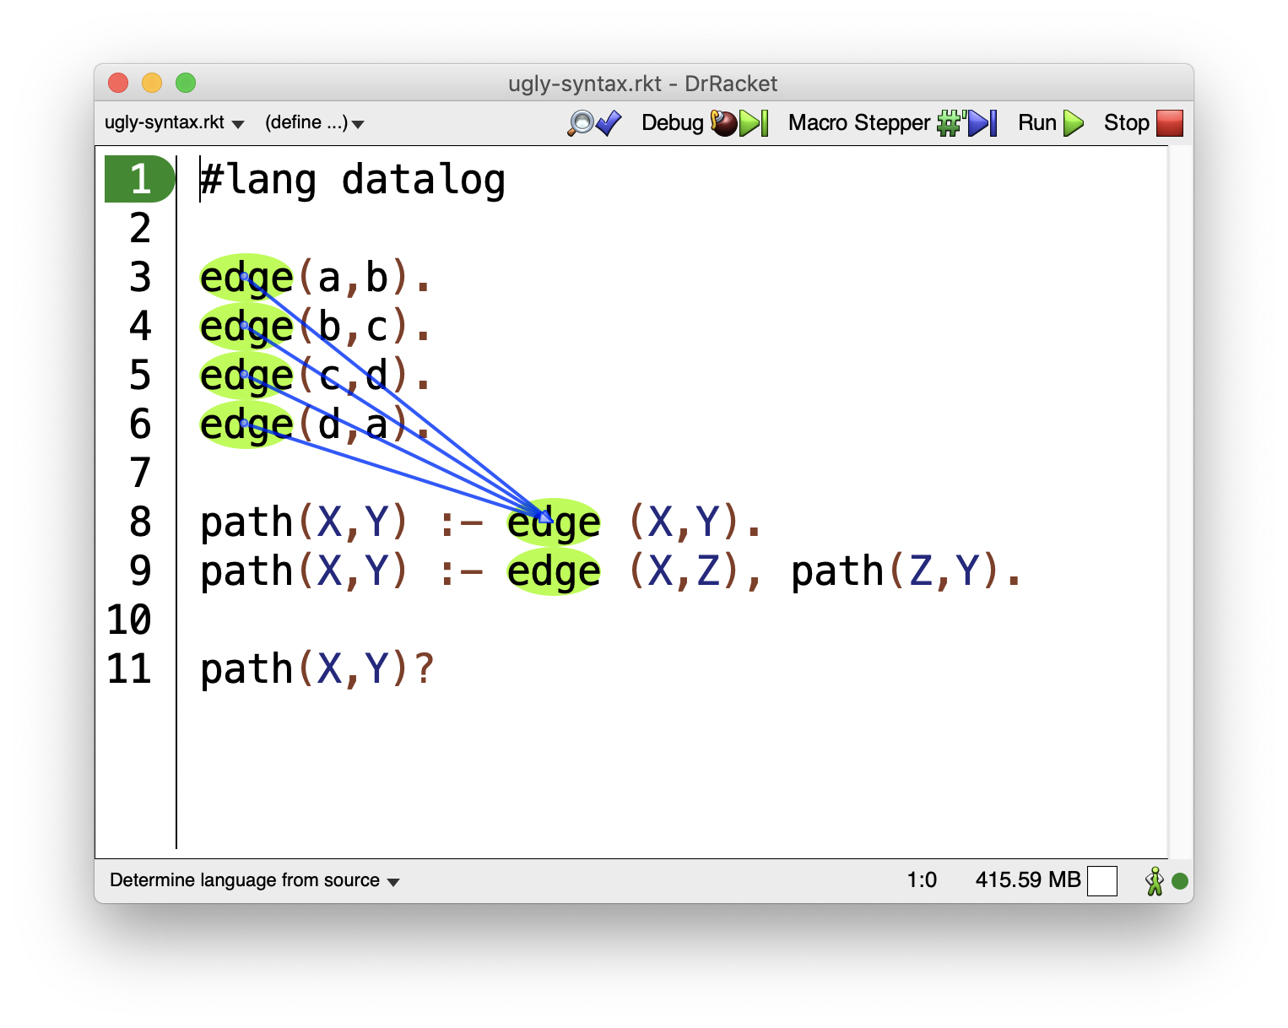Click the Run button text
The height and width of the screenshot is (1028, 1288).
[x=1037, y=123]
